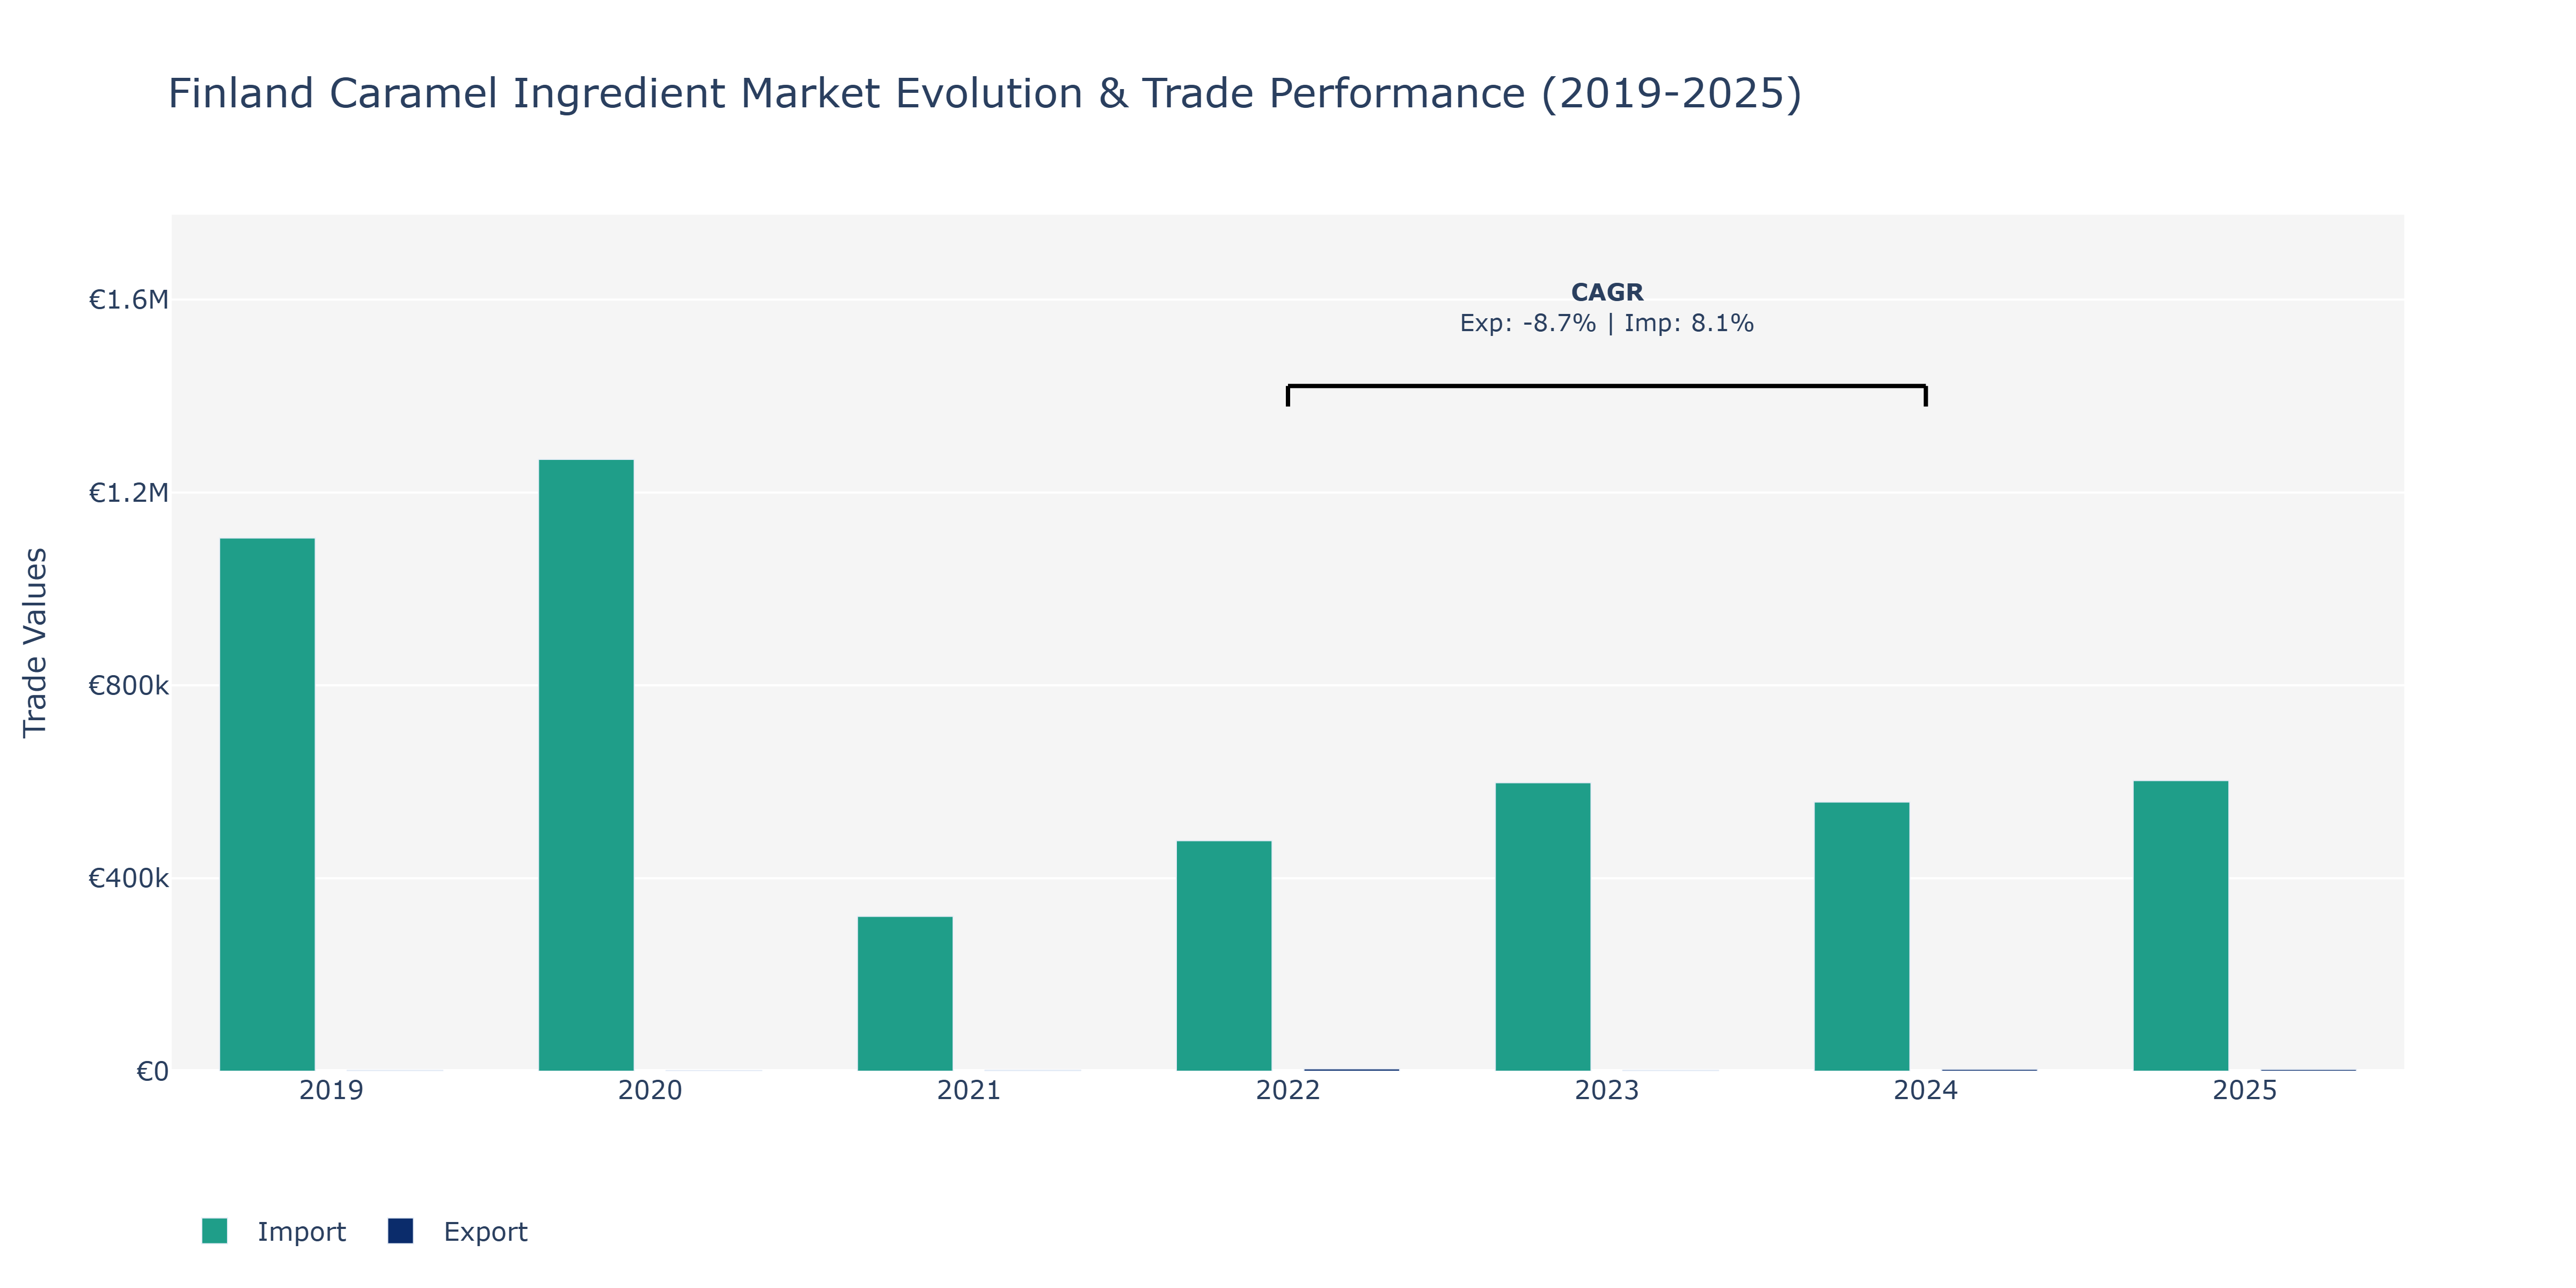Click the bold CAGR annotation heading
The width and height of the screenshot is (2576, 1288).
point(1607,292)
